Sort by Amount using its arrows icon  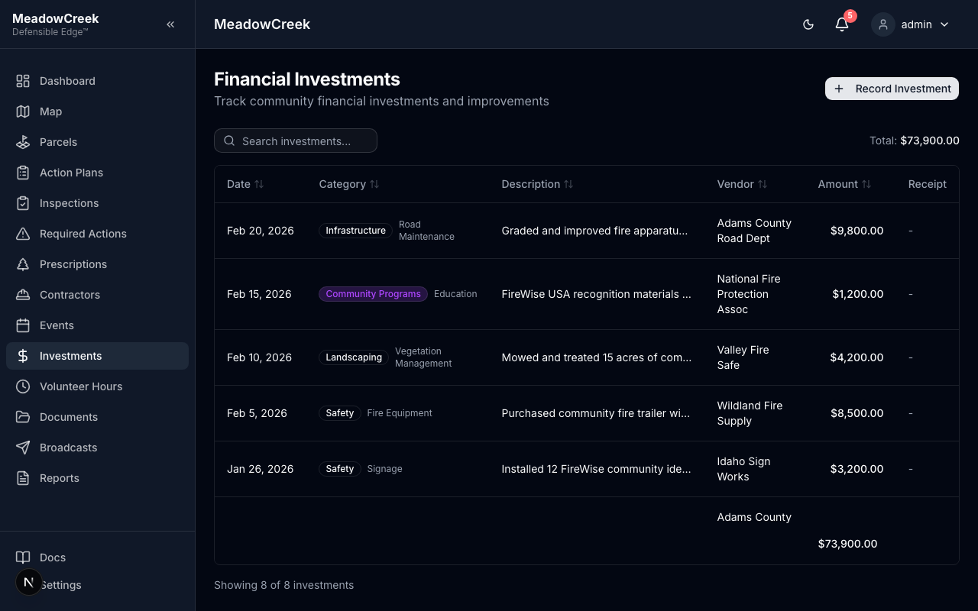[866, 184]
